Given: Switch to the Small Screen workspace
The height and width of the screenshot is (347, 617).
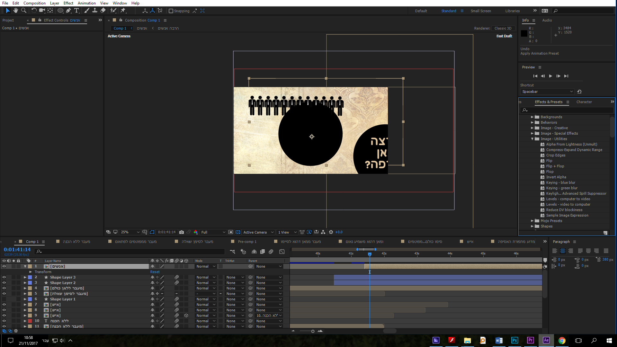Looking at the screenshot, I should [x=480, y=11].
